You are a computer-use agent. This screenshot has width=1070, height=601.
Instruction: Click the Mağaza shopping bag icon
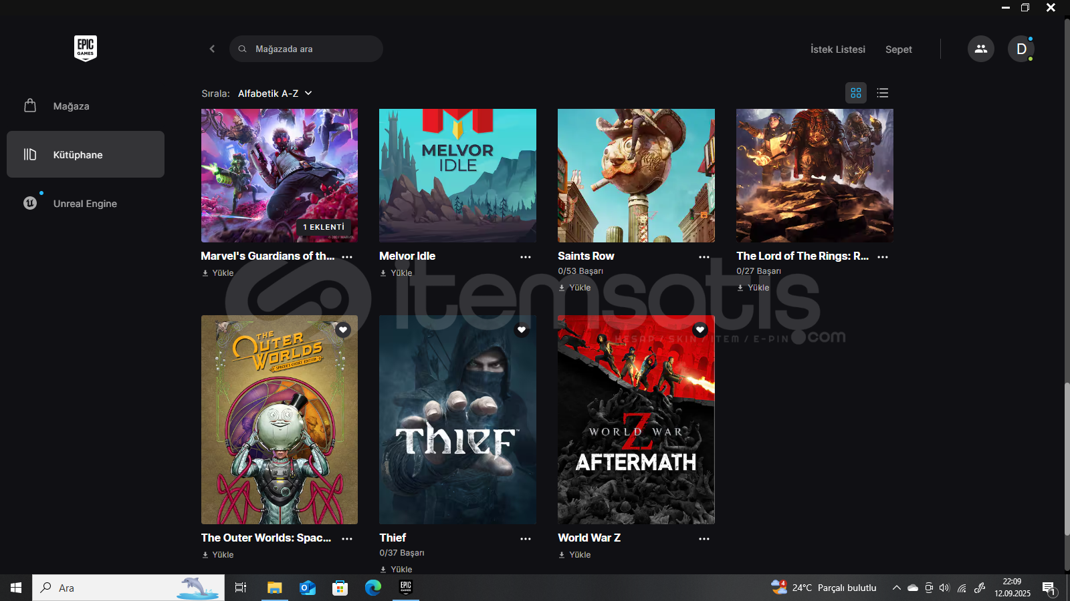point(30,106)
